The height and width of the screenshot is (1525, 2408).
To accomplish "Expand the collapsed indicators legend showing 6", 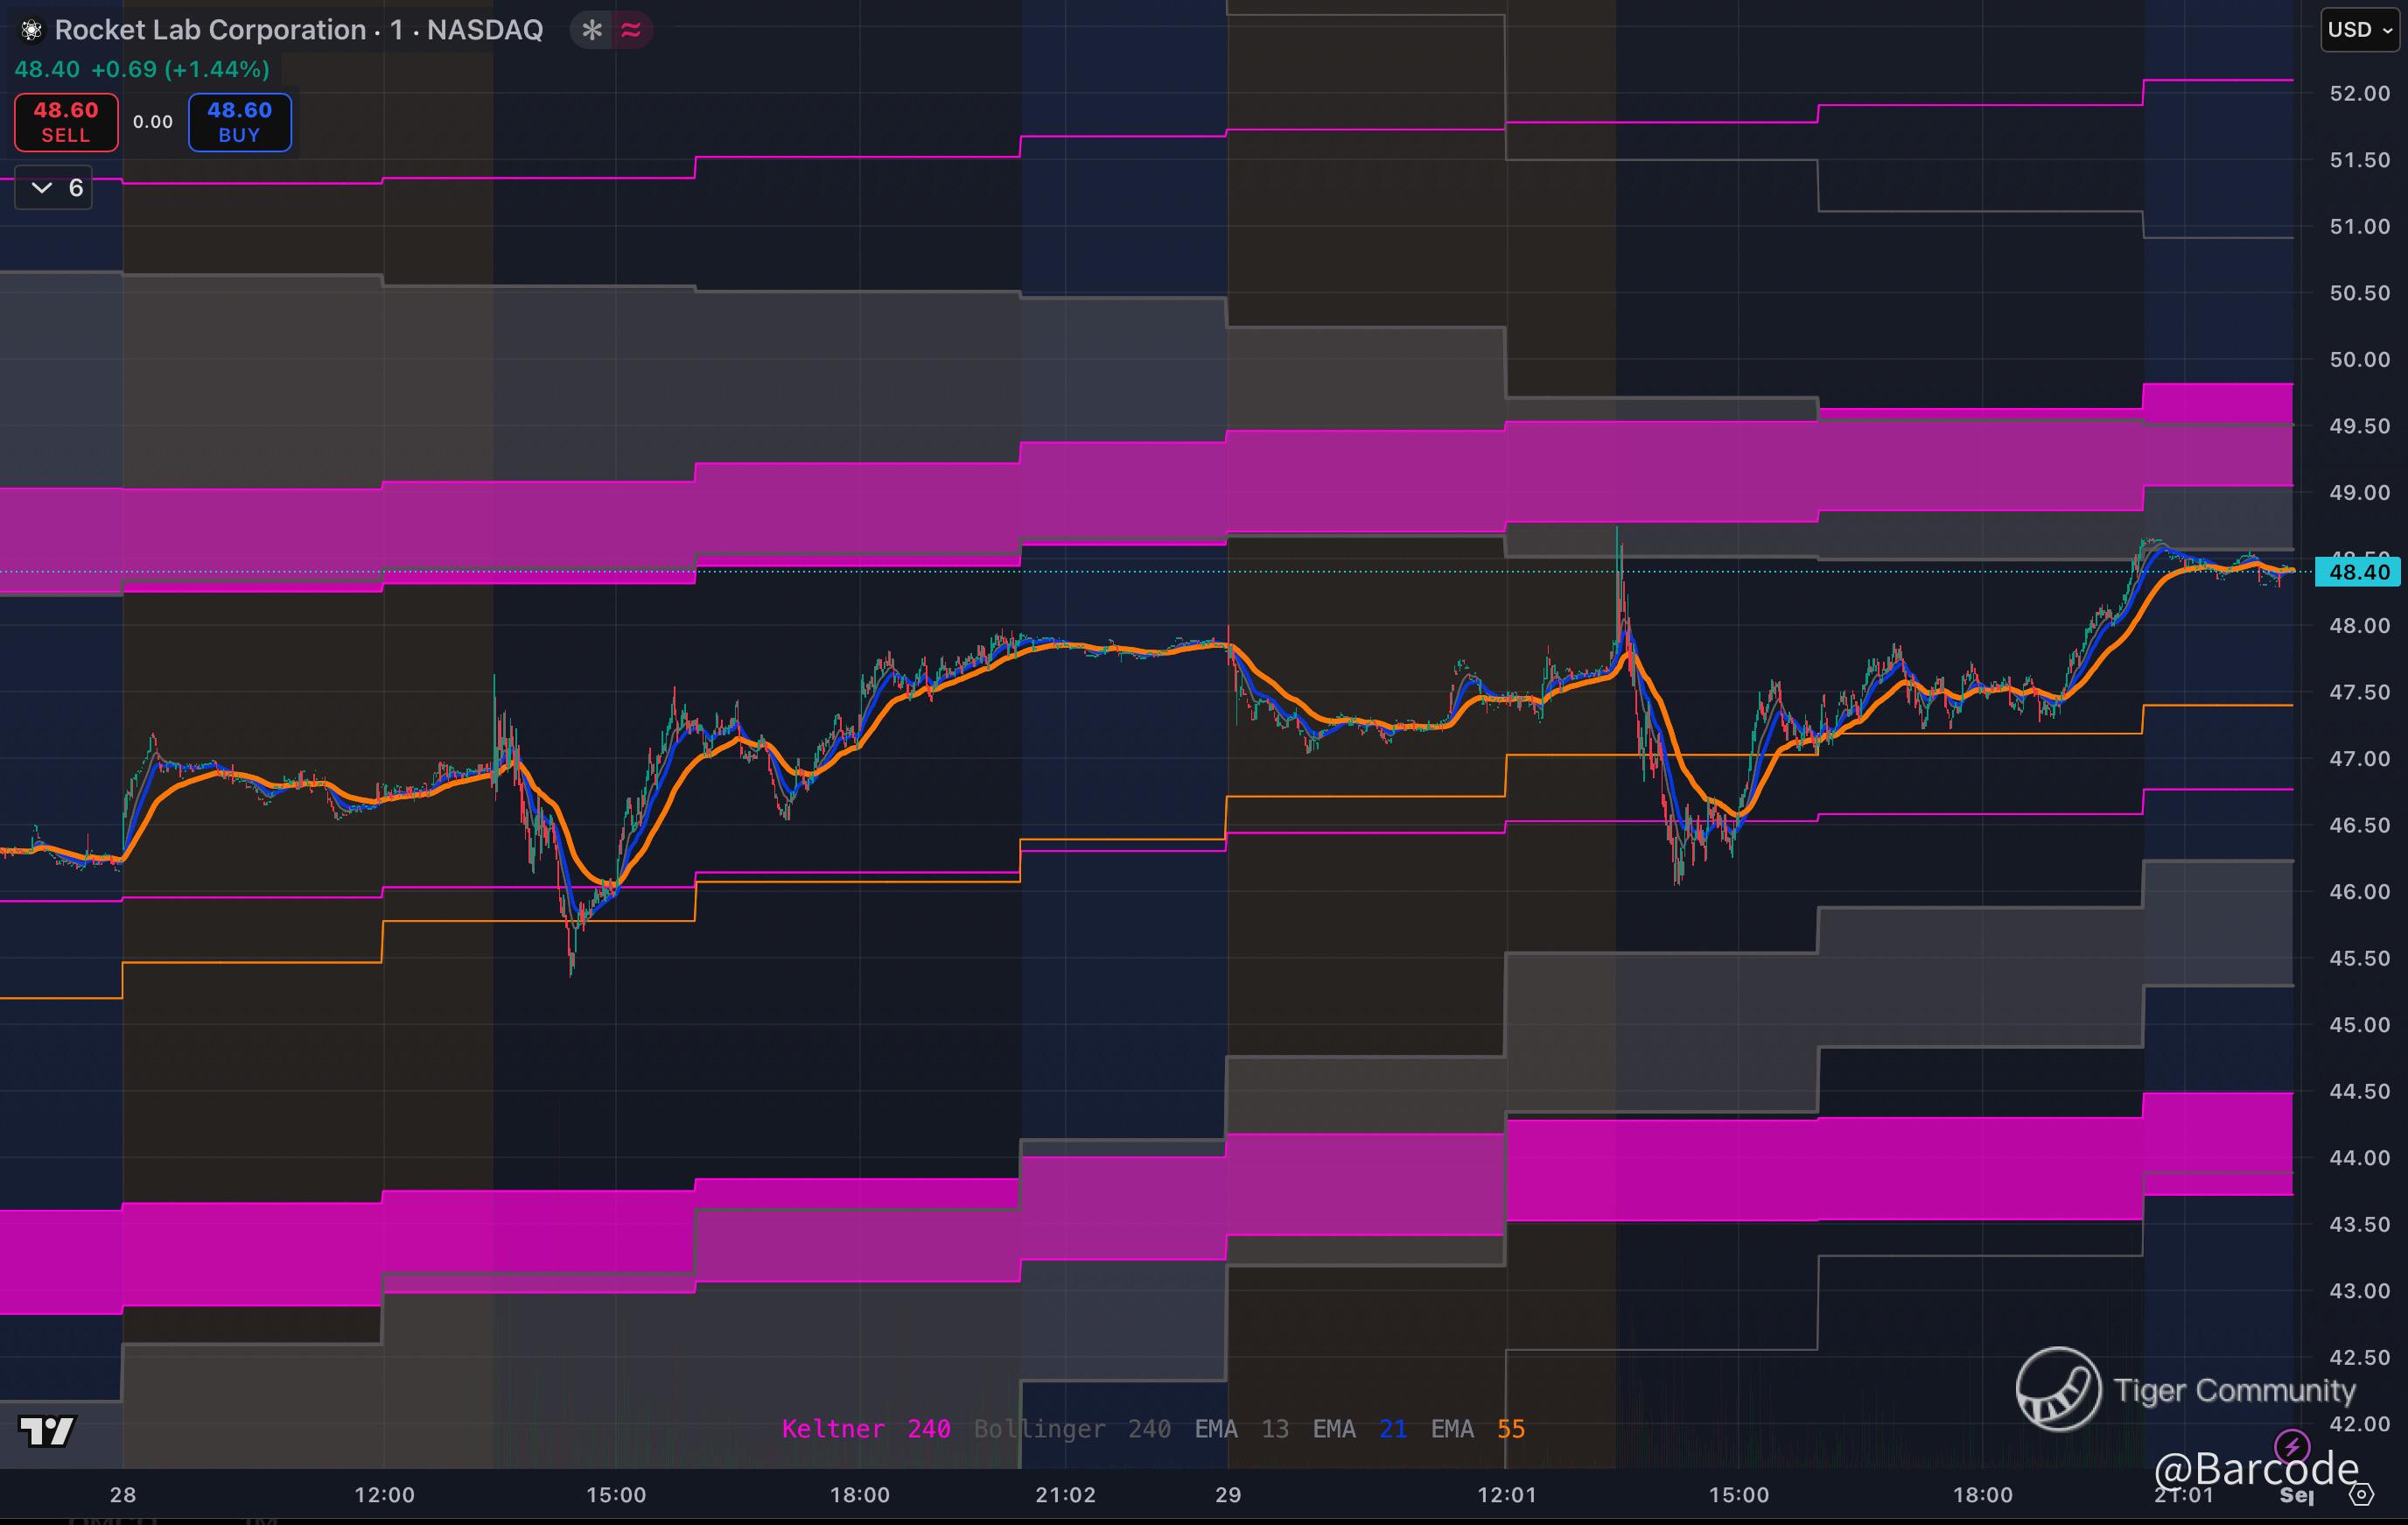I will (54, 188).
